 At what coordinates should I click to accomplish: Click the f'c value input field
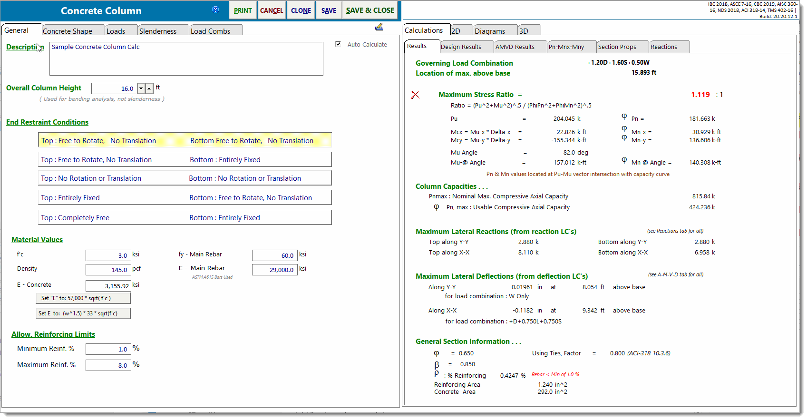tap(107, 255)
